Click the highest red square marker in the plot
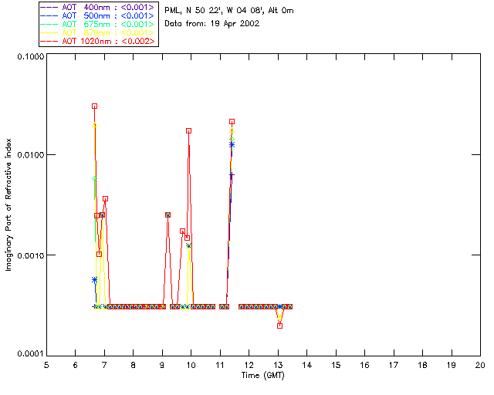The width and height of the screenshot is (494, 395). [x=94, y=106]
